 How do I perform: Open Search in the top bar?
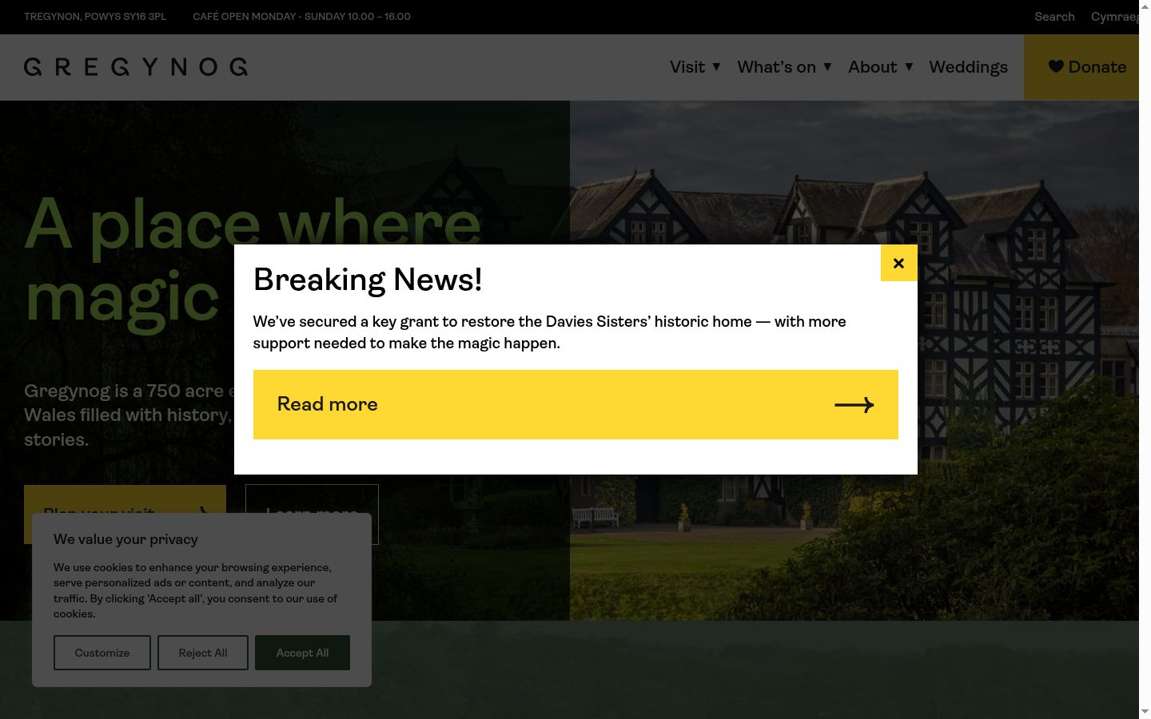point(1054,17)
